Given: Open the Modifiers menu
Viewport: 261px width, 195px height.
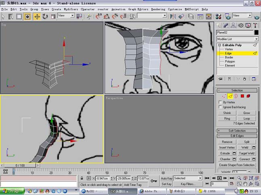Looking at the screenshot, I should point(71,9).
